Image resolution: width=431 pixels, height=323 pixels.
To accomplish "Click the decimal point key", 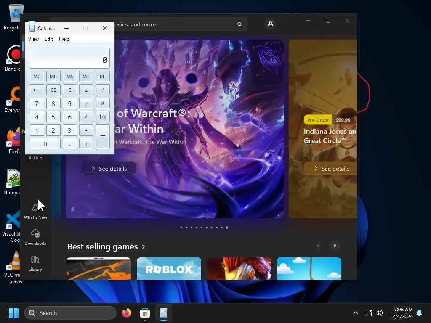I will click(x=70, y=144).
